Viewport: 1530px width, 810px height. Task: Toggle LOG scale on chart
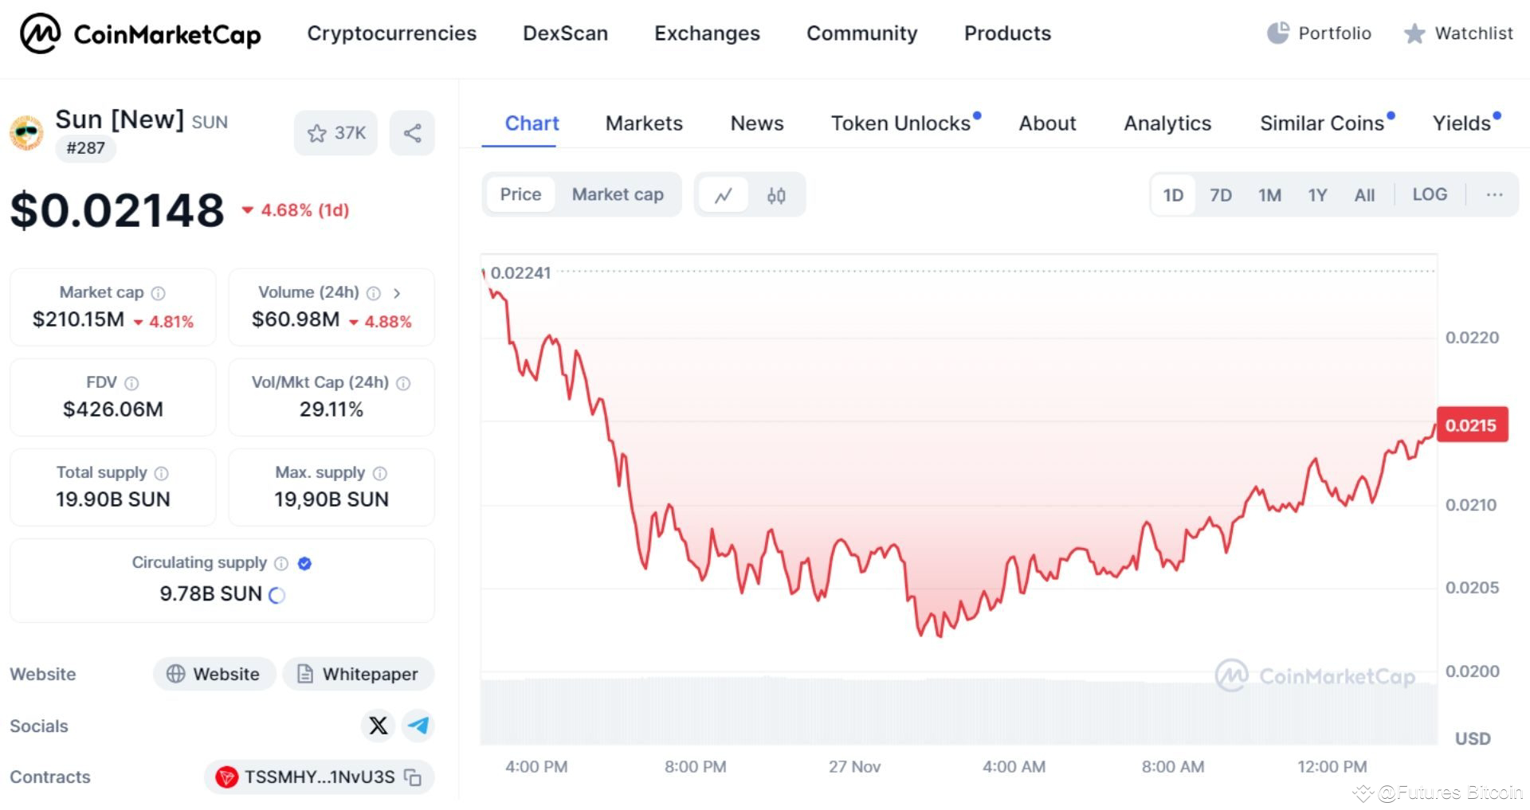coord(1430,194)
